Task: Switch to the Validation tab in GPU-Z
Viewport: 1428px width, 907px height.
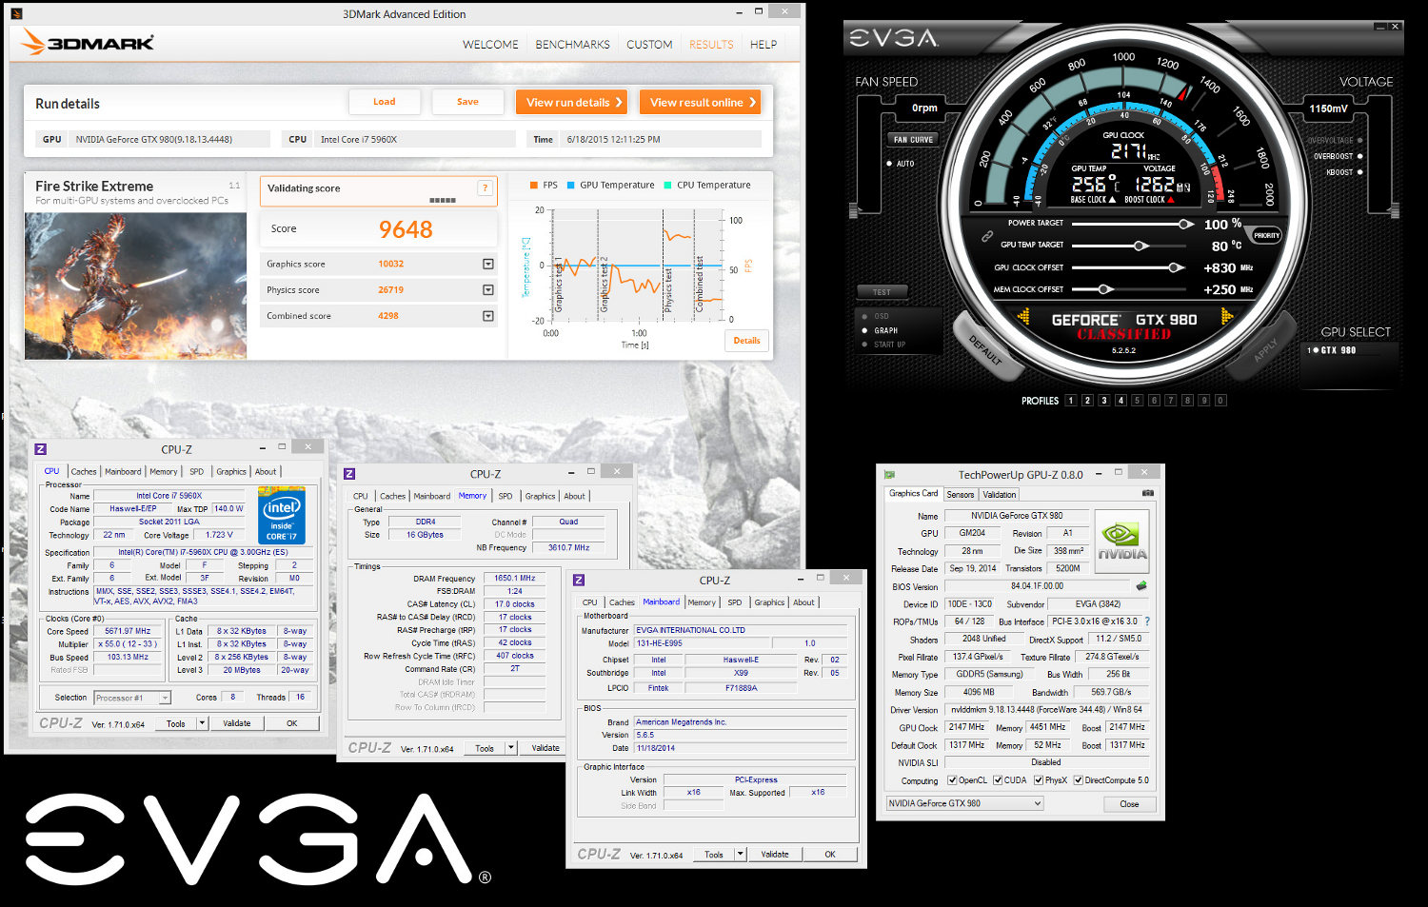Action: (x=1000, y=495)
